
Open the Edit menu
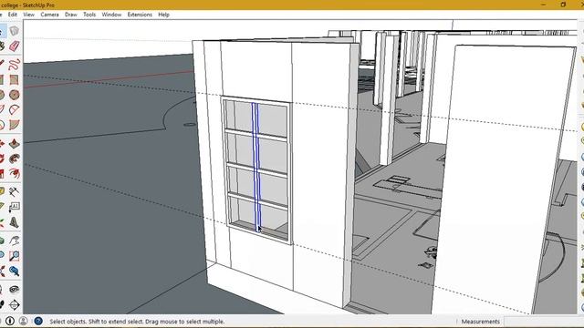13,15
